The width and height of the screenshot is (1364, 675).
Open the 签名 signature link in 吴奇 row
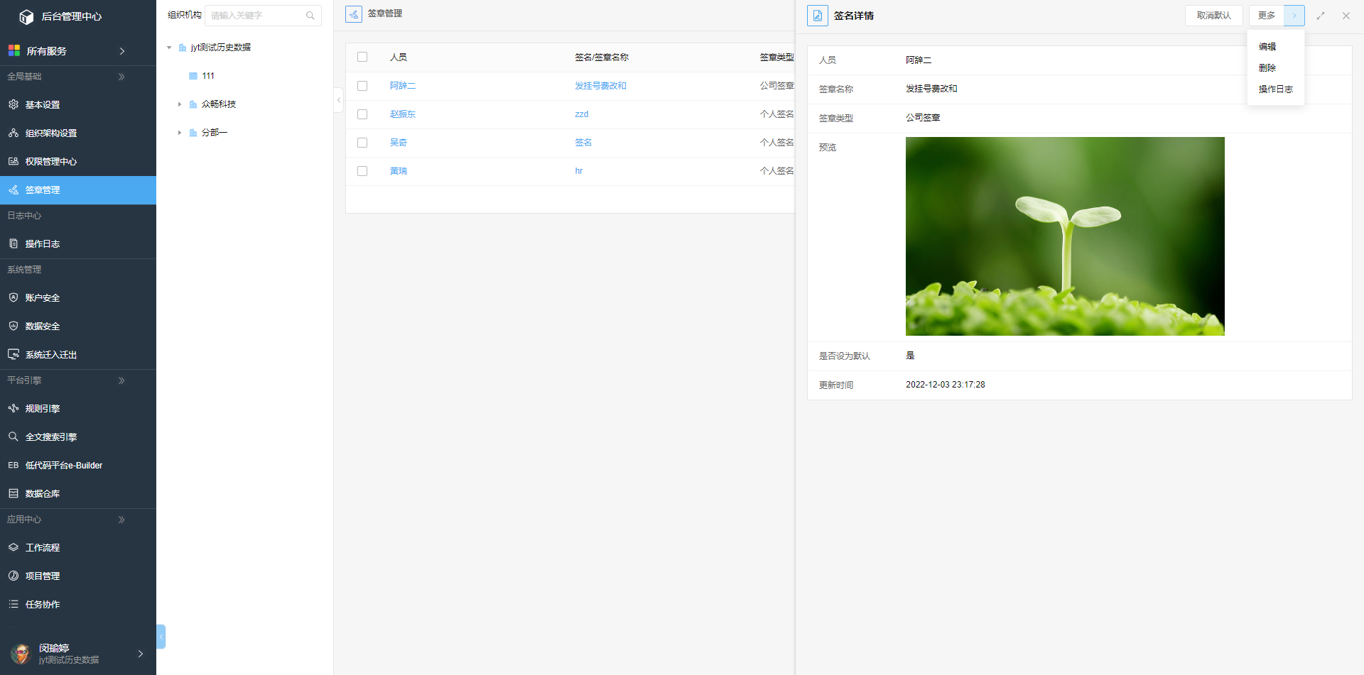click(x=583, y=143)
